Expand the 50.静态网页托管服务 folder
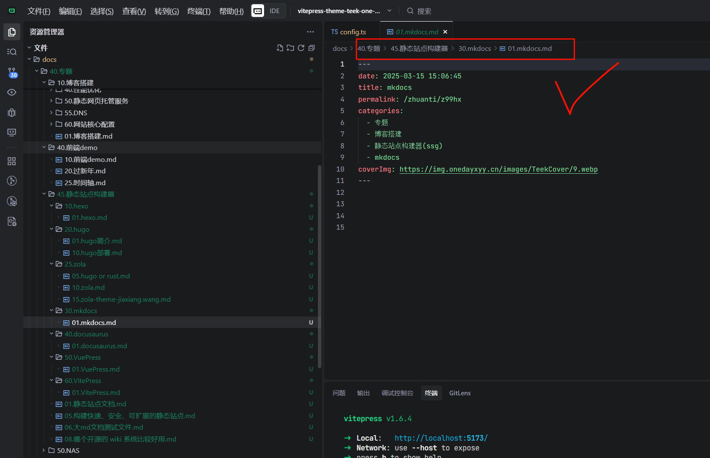This screenshot has width=710, height=458. click(x=51, y=101)
